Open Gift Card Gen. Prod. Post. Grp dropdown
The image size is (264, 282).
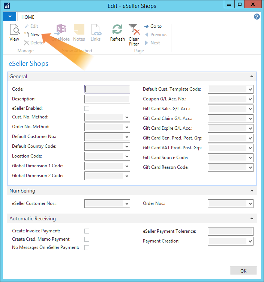[250, 138]
